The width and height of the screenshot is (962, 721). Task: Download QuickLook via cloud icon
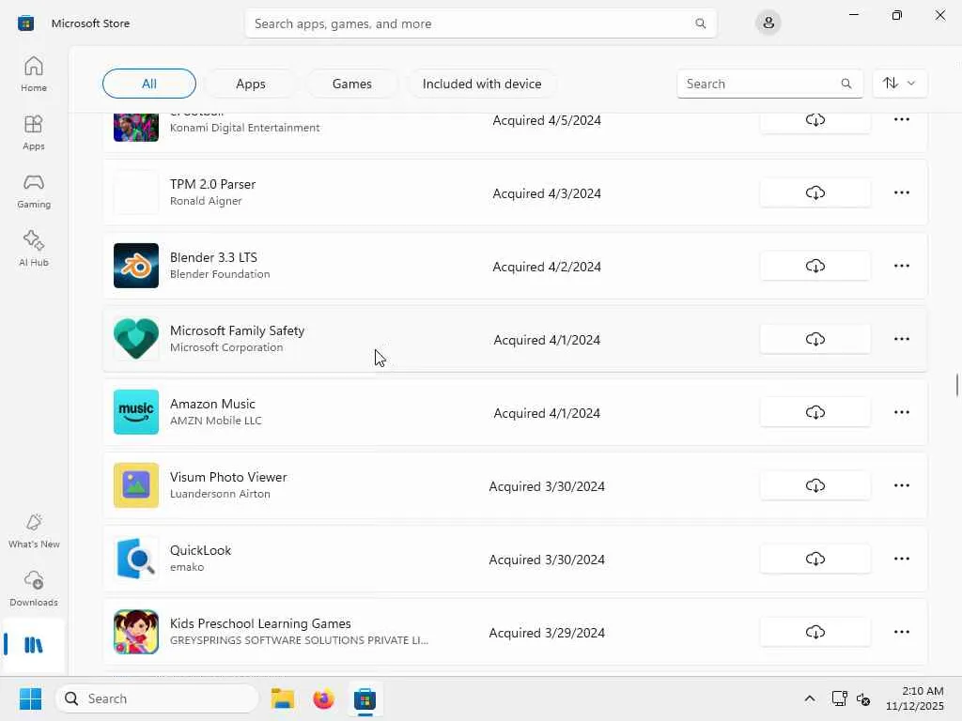(x=815, y=559)
